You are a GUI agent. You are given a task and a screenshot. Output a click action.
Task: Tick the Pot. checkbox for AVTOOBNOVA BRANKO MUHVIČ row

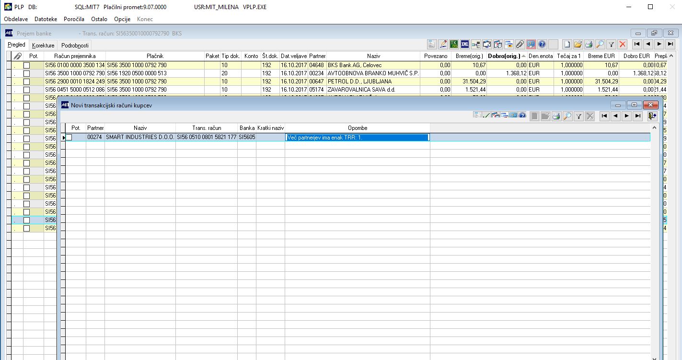coord(26,73)
